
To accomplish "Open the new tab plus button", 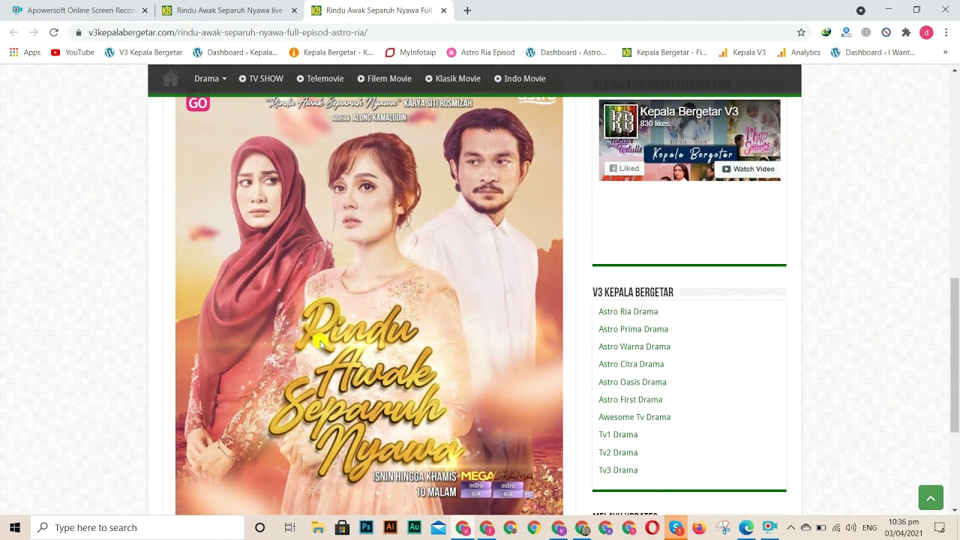I will (467, 10).
